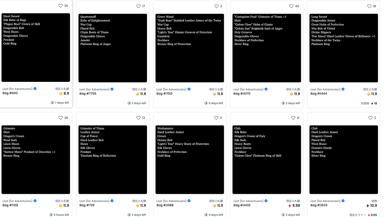Click the heart on Bag #739
384x217 pixels.
click(138, 118)
